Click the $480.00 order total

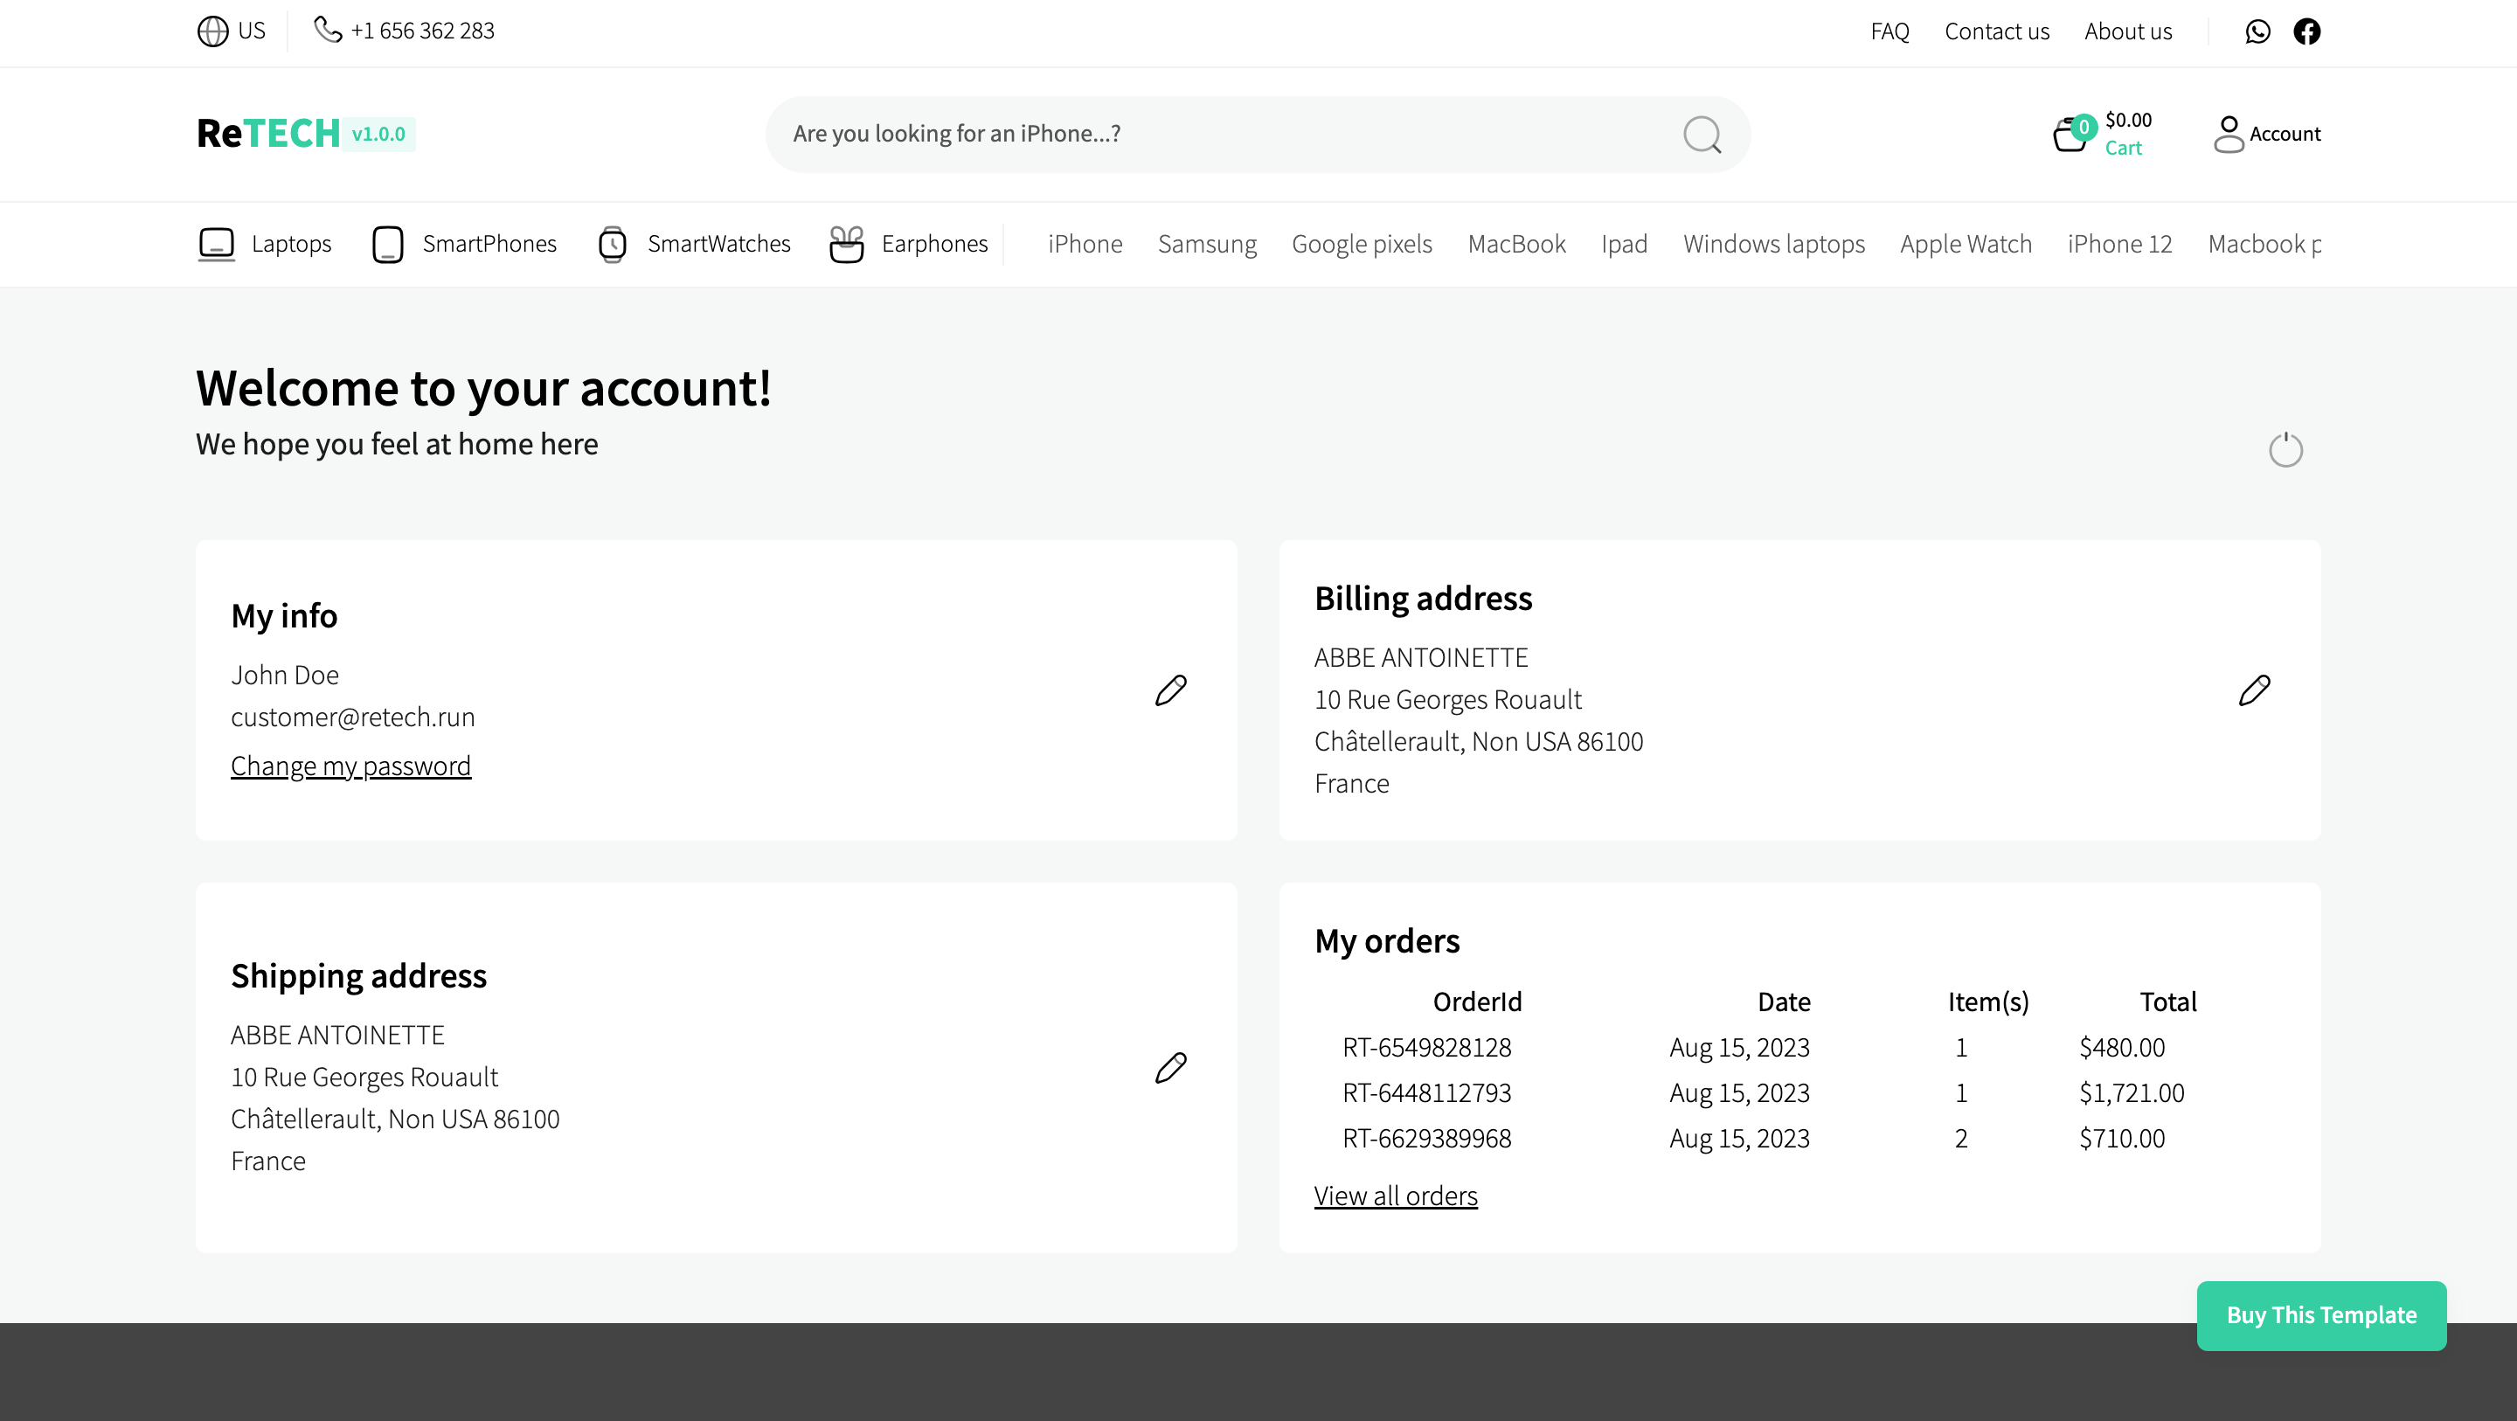tap(2121, 1048)
